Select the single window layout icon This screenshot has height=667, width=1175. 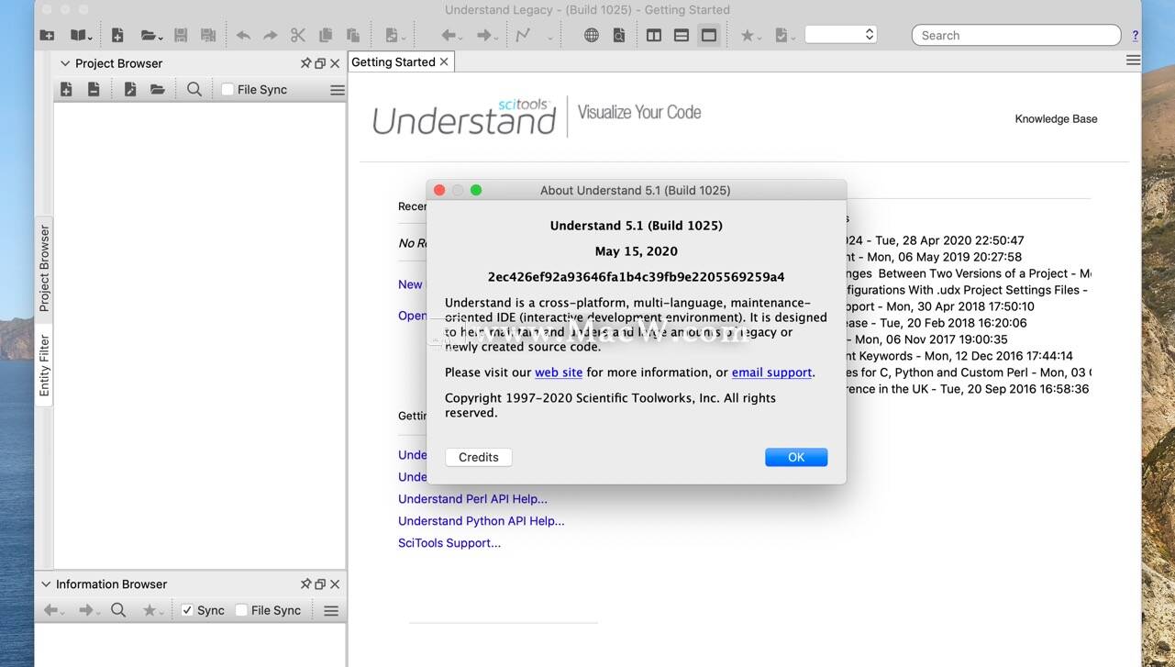[x=709, y=35]
